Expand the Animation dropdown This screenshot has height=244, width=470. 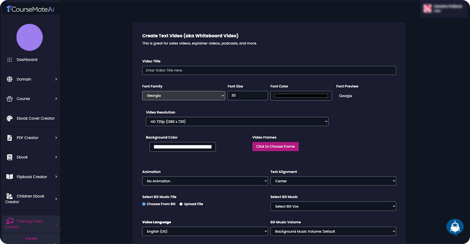point(205,181)
